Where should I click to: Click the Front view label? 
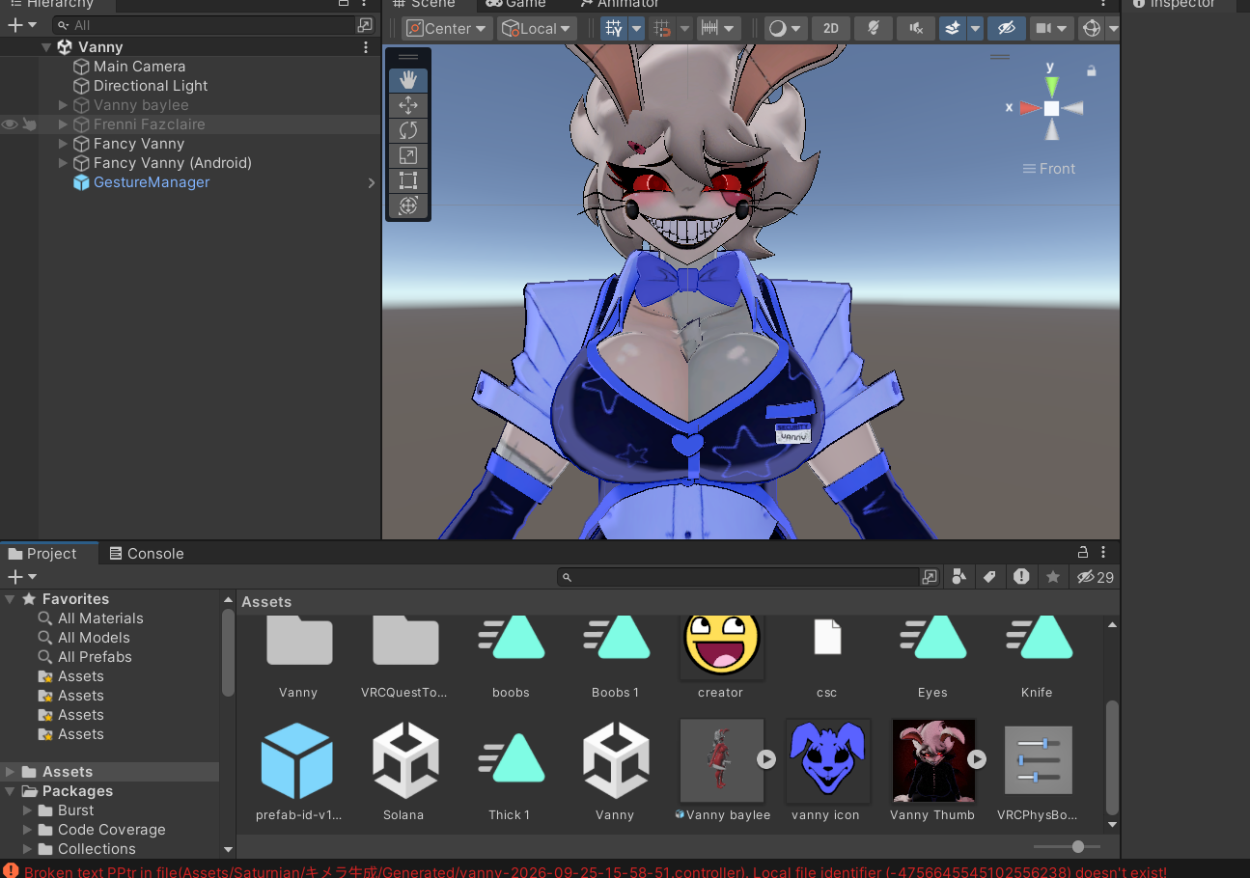coord(1049,169)
